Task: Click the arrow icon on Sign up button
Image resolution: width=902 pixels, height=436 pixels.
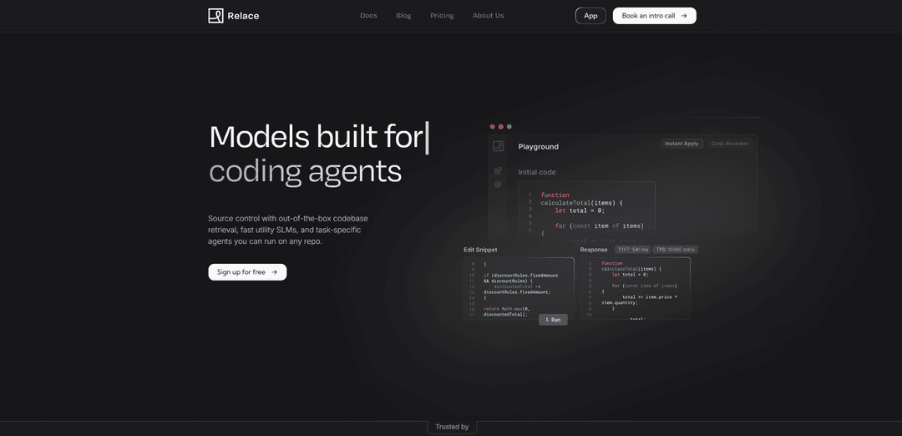Action: tap(274, 272)
